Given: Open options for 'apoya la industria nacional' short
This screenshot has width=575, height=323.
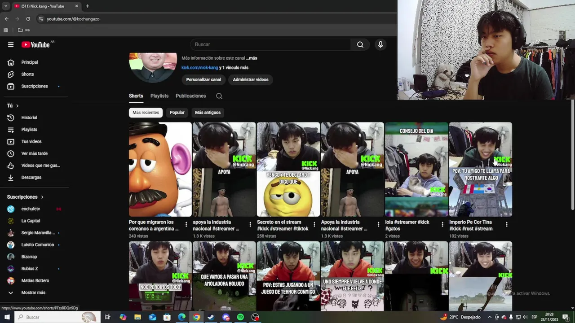Looking at the screenshot, I should (x=250, y=224).
